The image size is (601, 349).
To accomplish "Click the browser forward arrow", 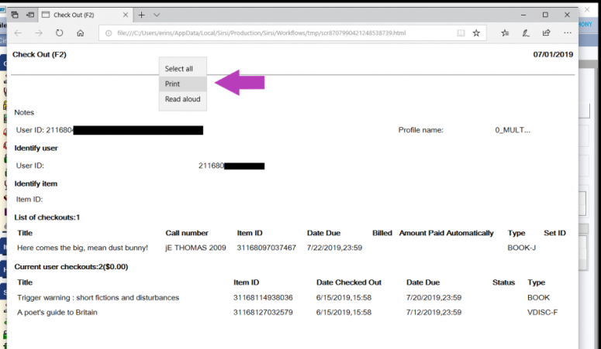I will coord(39,33).
